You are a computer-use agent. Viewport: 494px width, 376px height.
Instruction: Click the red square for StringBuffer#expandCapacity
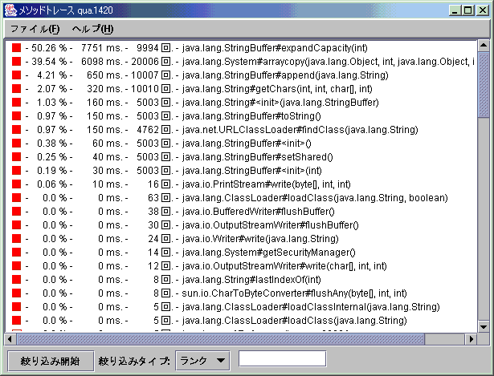(x=16, y=48)
